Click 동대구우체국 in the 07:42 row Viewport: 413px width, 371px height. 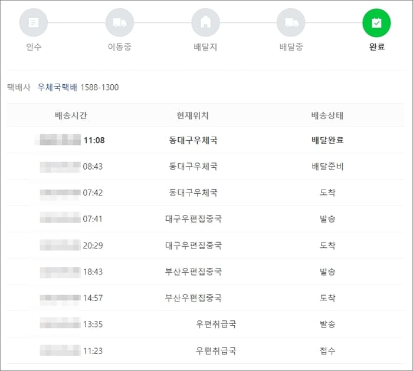pos(193,193)
